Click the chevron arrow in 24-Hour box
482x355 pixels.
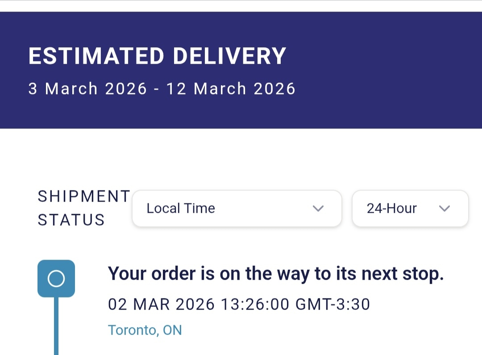coord(444,208)
